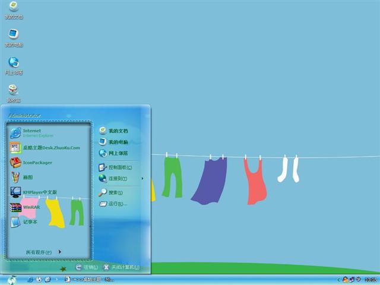Click 关闭计算机 shut down button

coord(121,267)
